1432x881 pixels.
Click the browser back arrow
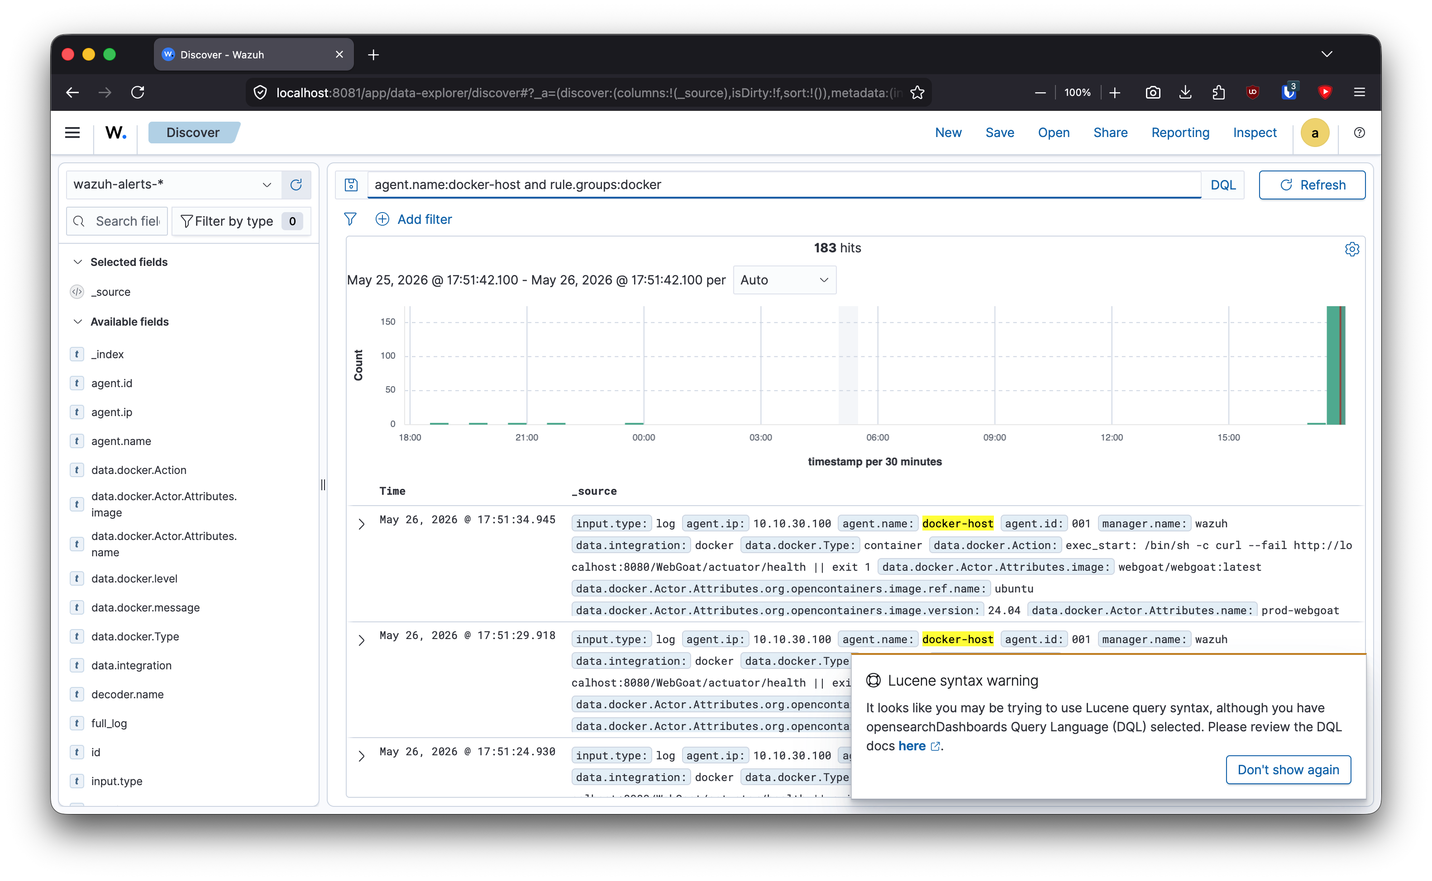pos(72,92)
